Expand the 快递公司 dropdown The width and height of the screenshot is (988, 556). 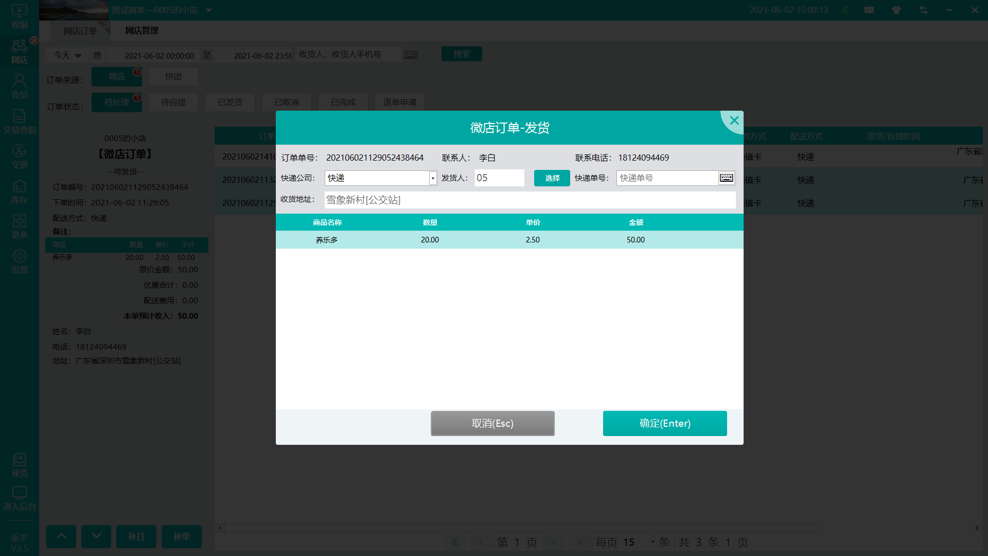tap(433, 178)
